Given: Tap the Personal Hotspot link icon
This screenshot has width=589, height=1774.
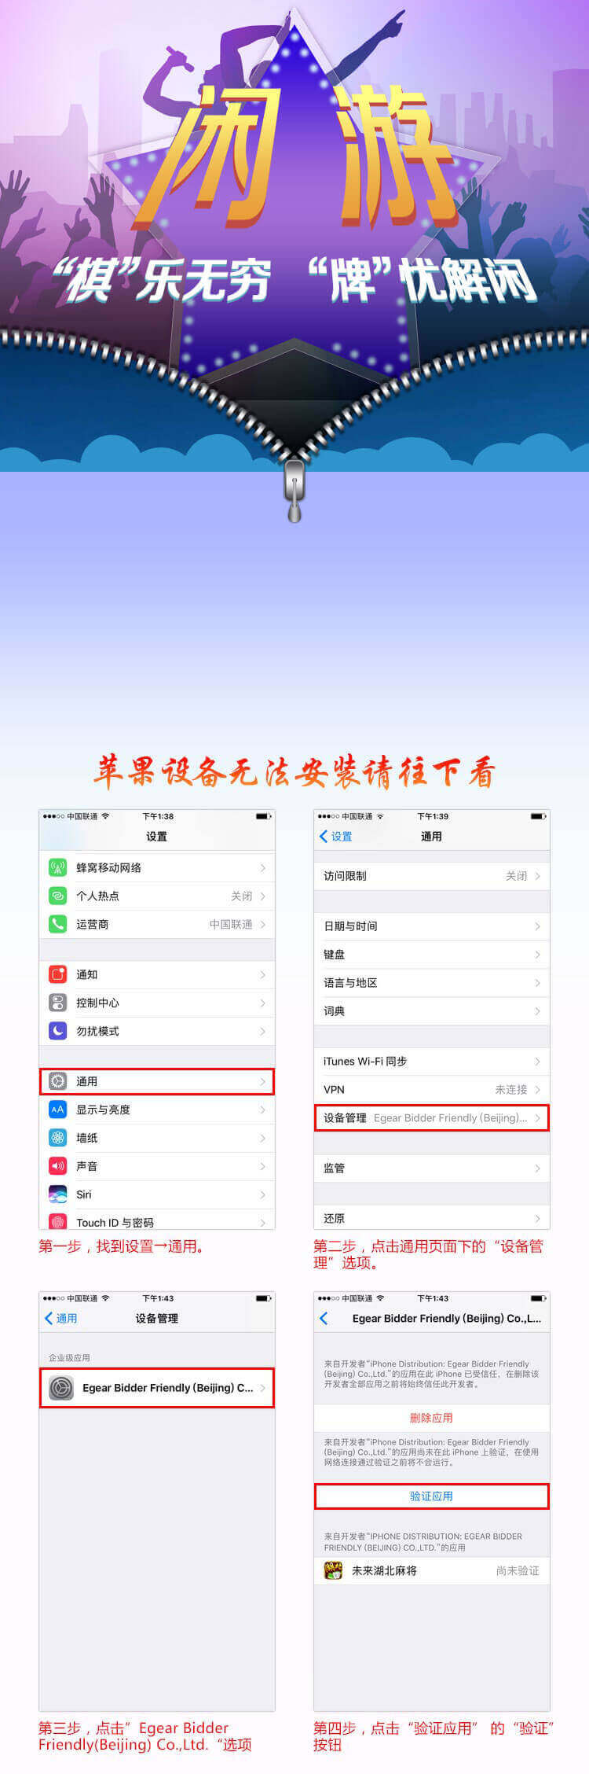Looking at the screenshot, I should [x=58, y=896].
